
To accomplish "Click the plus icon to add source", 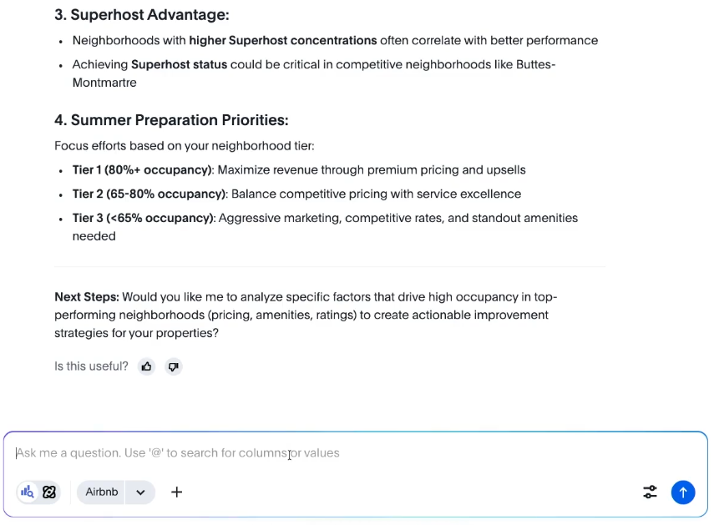I will pyautogui.click(x=177, y=492).
